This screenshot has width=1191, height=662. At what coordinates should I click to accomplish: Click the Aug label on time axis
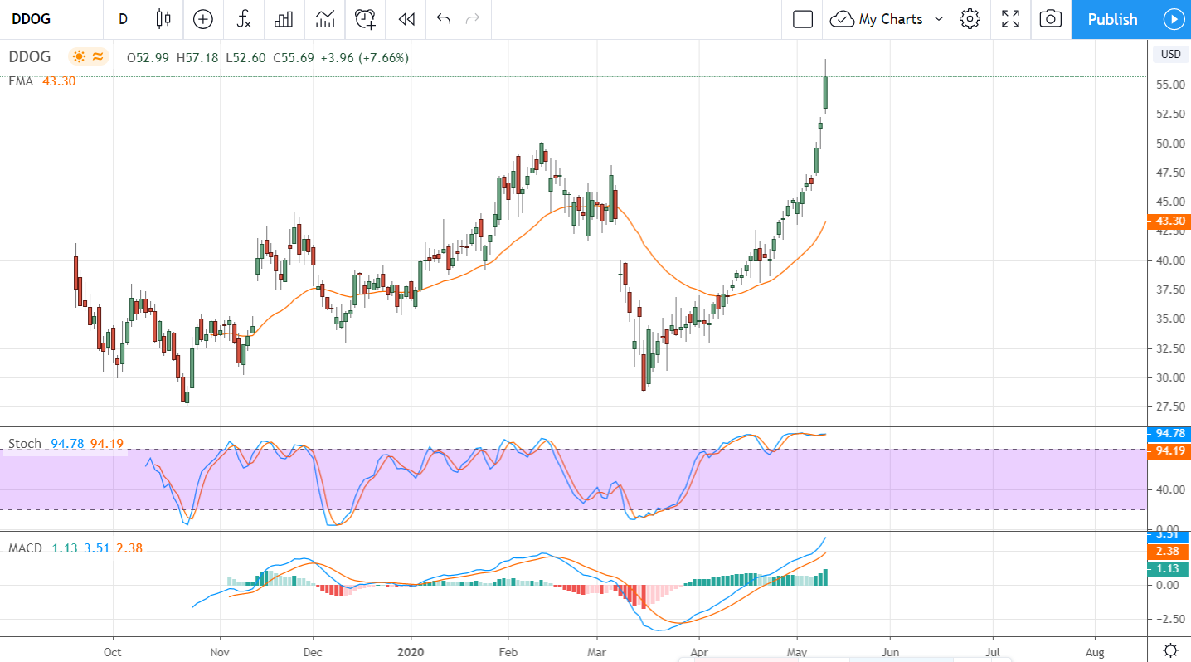[x=1095, y=652]
